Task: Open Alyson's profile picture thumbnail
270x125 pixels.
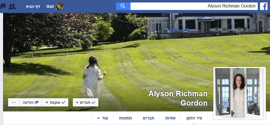Action: (239, 93)
